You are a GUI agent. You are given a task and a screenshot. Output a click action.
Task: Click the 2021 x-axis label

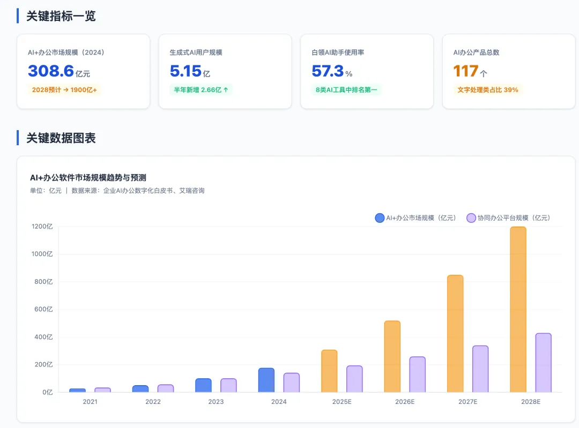pos(90,401)
